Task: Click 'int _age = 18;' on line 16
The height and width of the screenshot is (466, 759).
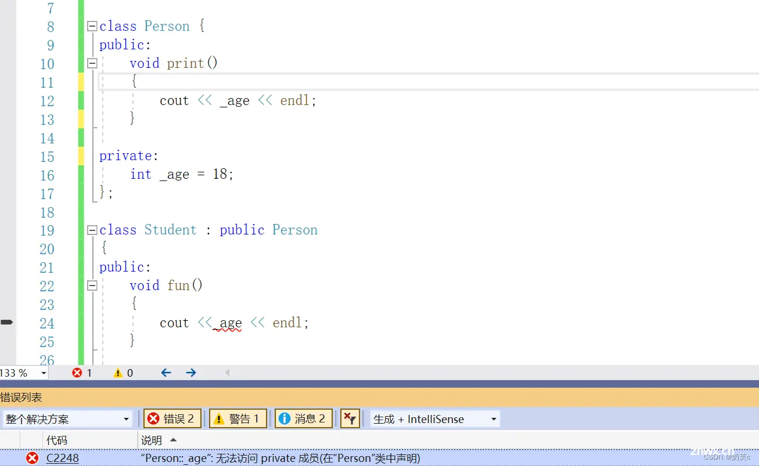Action: click(x=182, y=174)
